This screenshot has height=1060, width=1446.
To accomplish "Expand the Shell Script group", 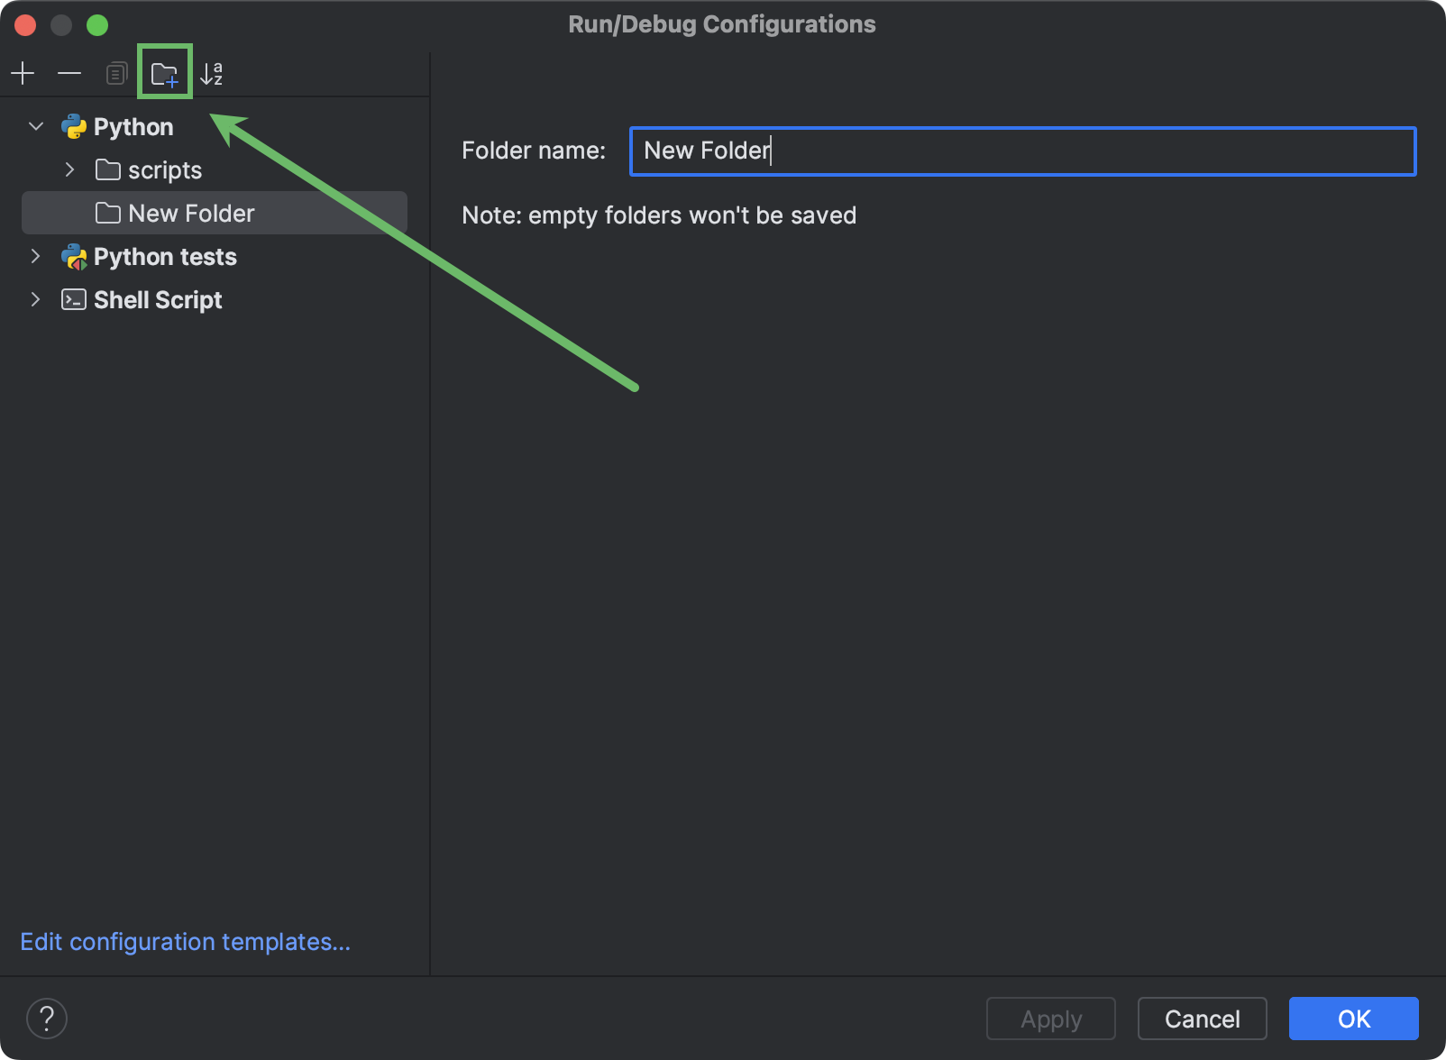I will pyautogui.click(x=35, y=299).
